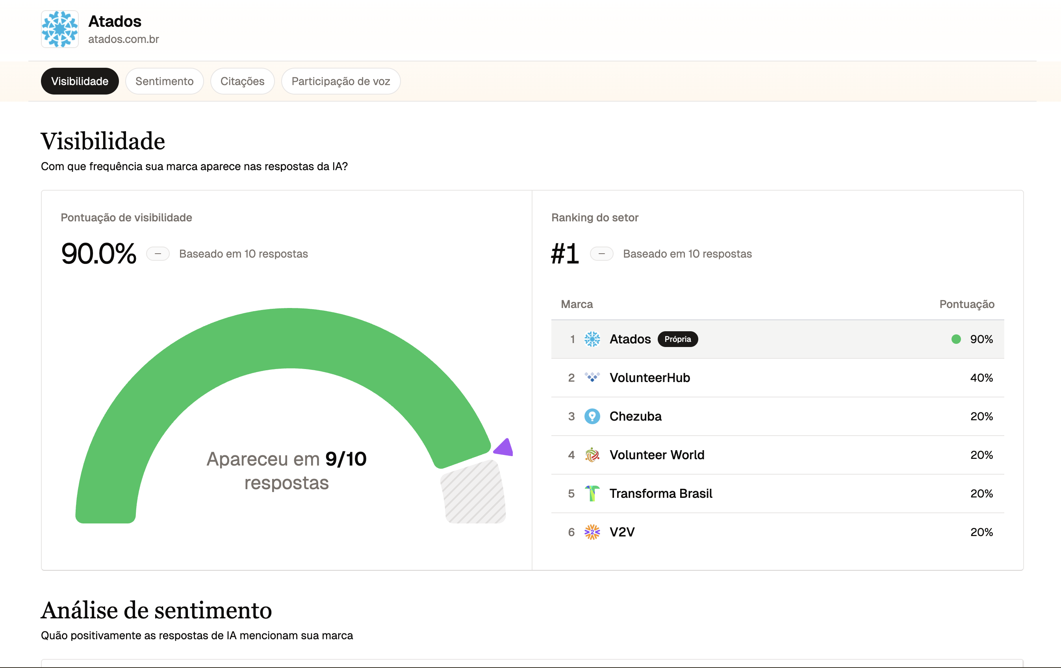Click the Própria badge next to Atados

[677, 339]
